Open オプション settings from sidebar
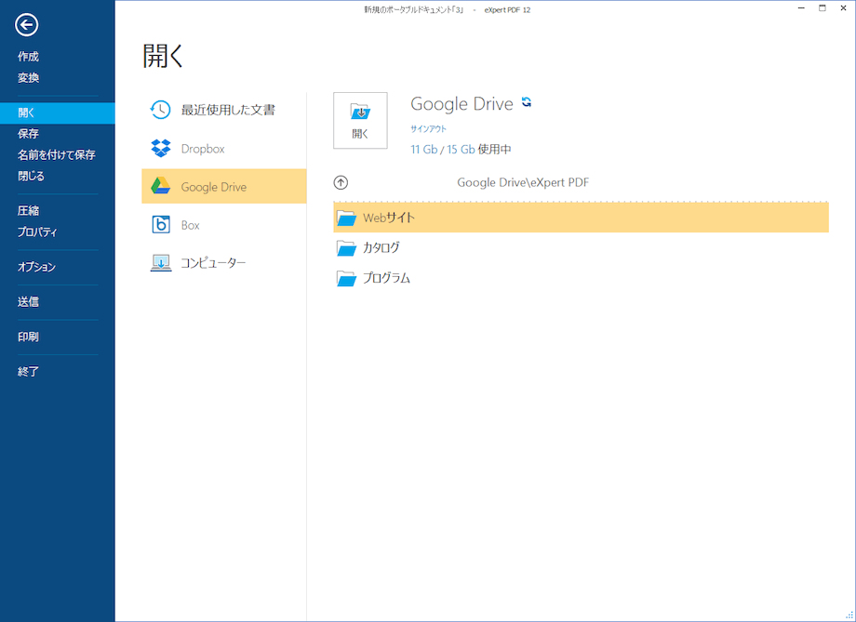Screen dimensions: 856x622 [x=36, y=267]
